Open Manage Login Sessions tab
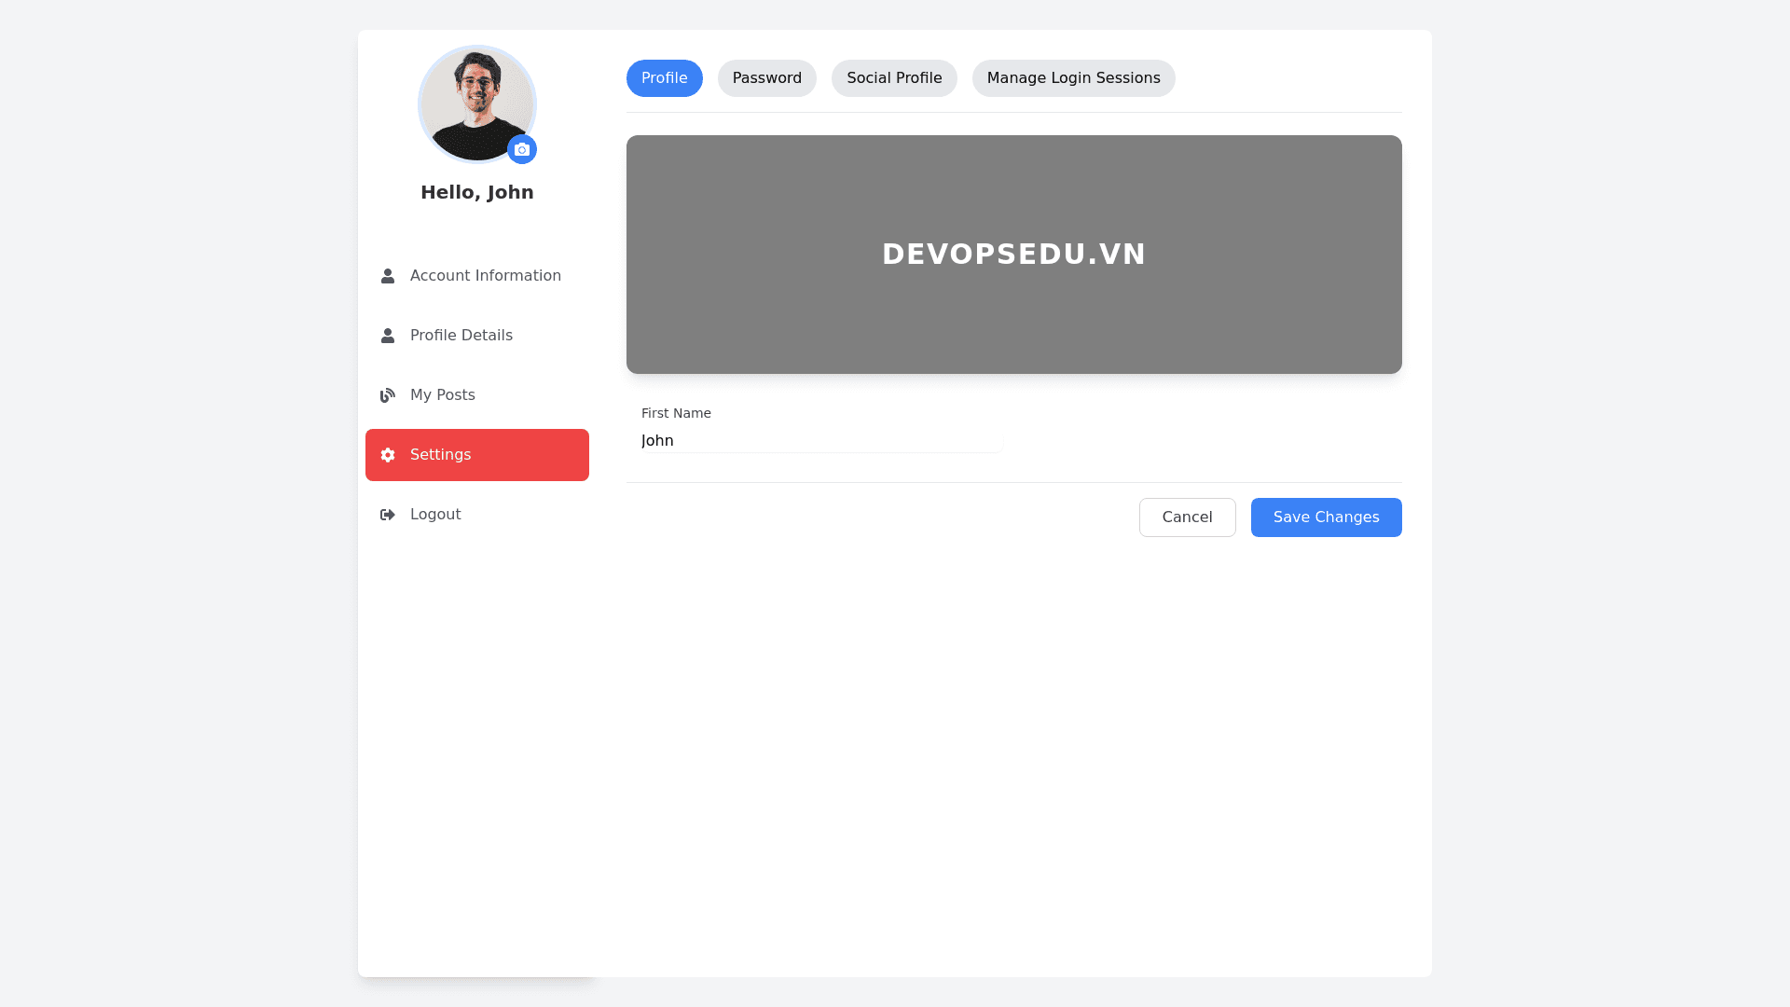 pyautogui.click(x=1073, y=78)
